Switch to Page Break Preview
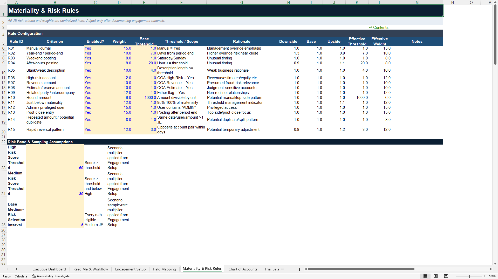This screenshot has width=498, height=279. (446, 276)
